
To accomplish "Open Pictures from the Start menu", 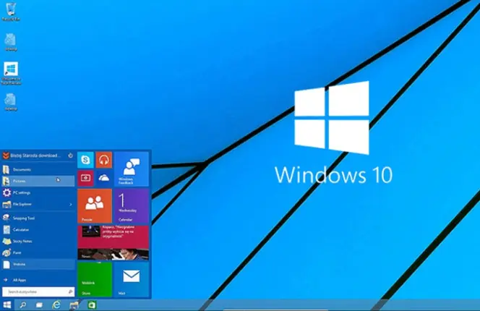I will pyautogui.click(x=38, y=181).
